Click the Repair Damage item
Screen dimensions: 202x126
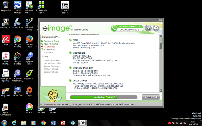pyautogui.click(x=51, y=66)
